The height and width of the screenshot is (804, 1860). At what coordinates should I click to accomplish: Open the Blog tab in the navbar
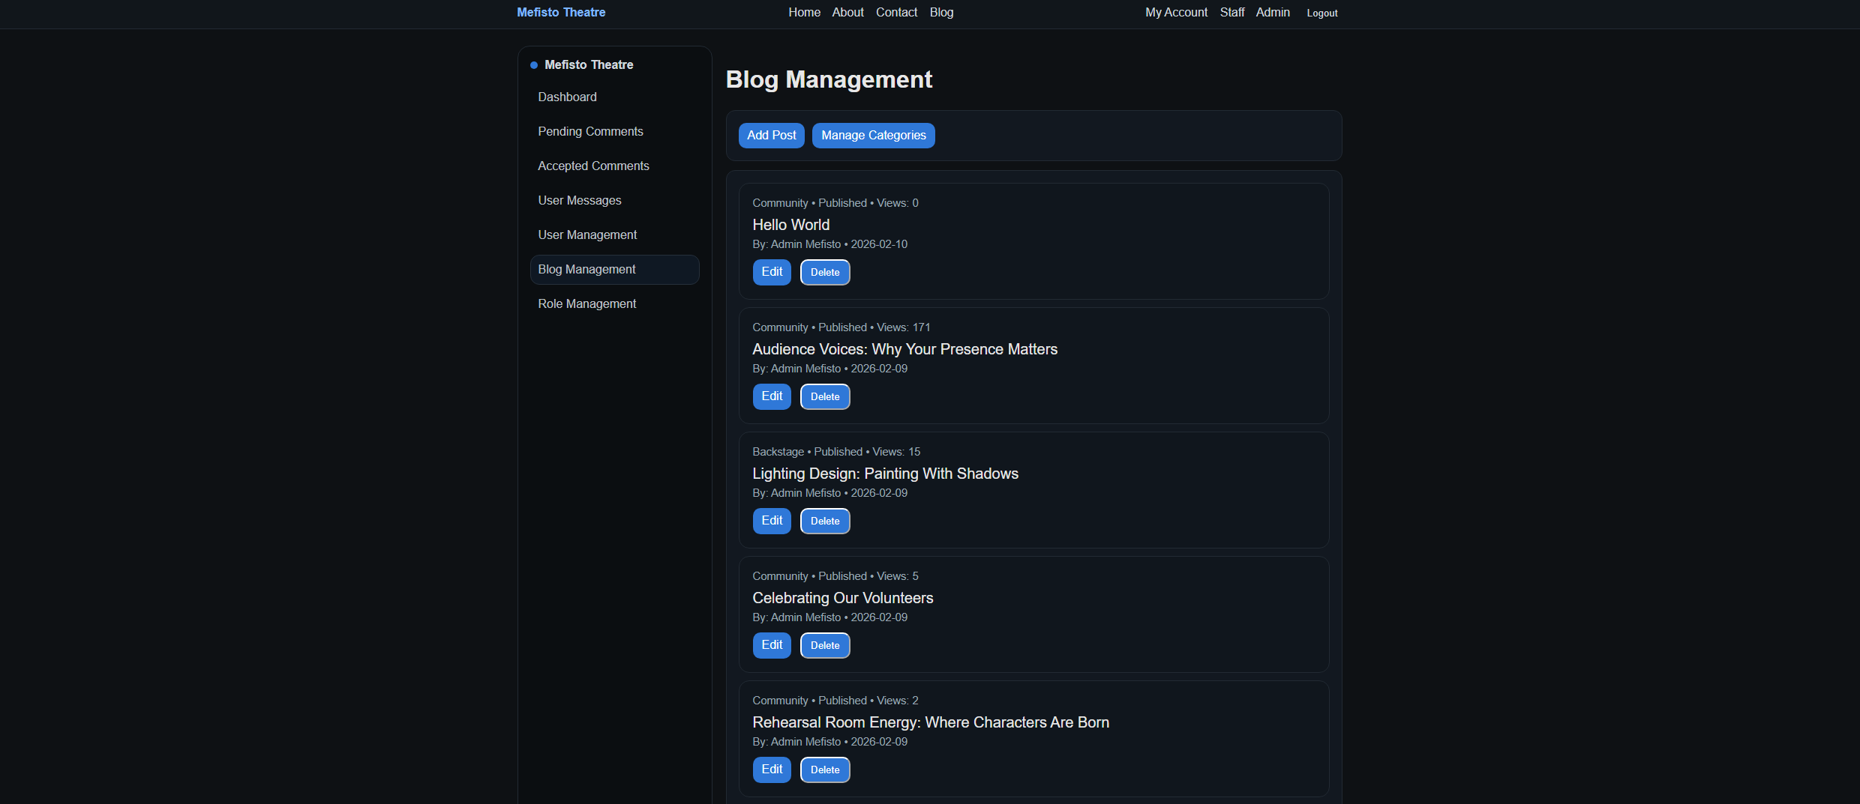tap(941, 12)
